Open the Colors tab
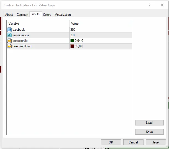Screen dimensions: 169x149 (x=47, y=15)
